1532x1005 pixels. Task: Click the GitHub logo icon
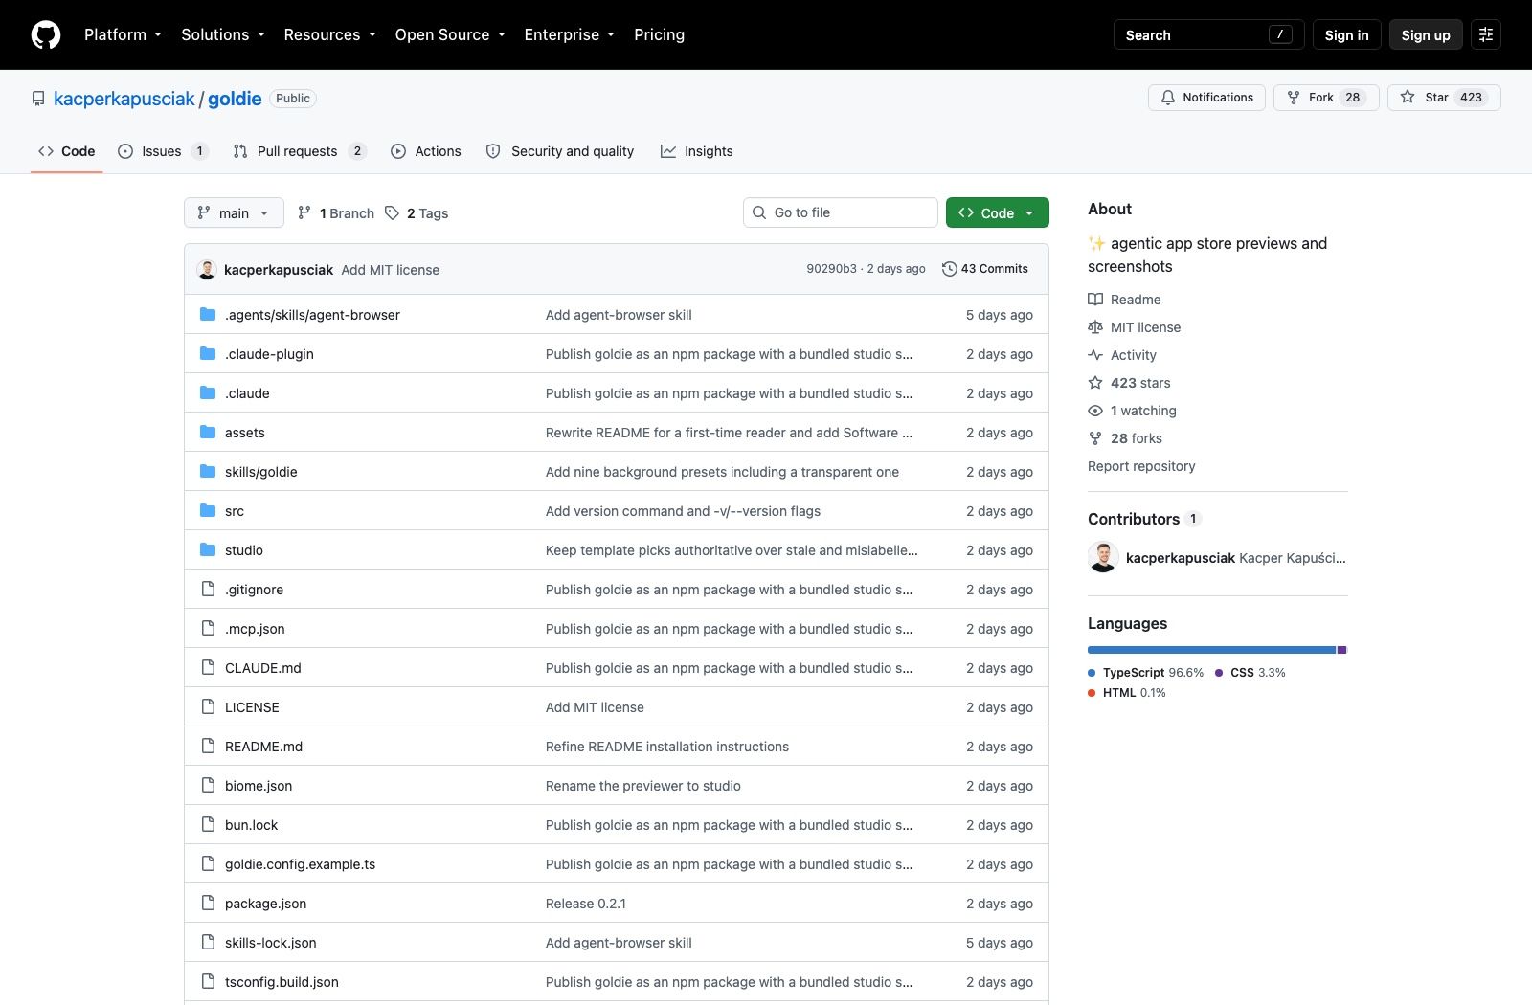[x=46, y=34]
